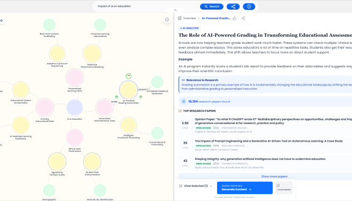The width and height of the screenshot is (352, 201).
Task: Open the 'Shaping integrity' research paper
Action: [x=260, y=159]
